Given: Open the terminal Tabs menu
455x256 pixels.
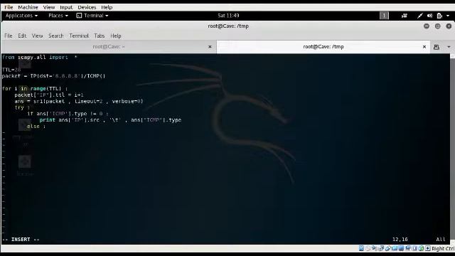Looking at the screenshot, I should (x=100, y=36).
